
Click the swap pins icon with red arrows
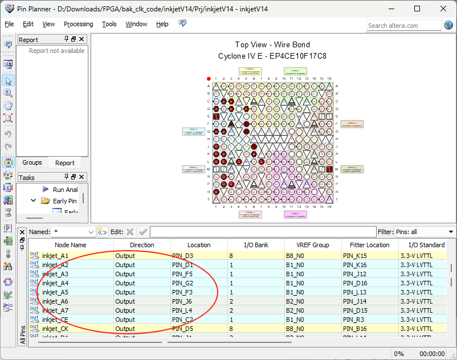(8, 212)
